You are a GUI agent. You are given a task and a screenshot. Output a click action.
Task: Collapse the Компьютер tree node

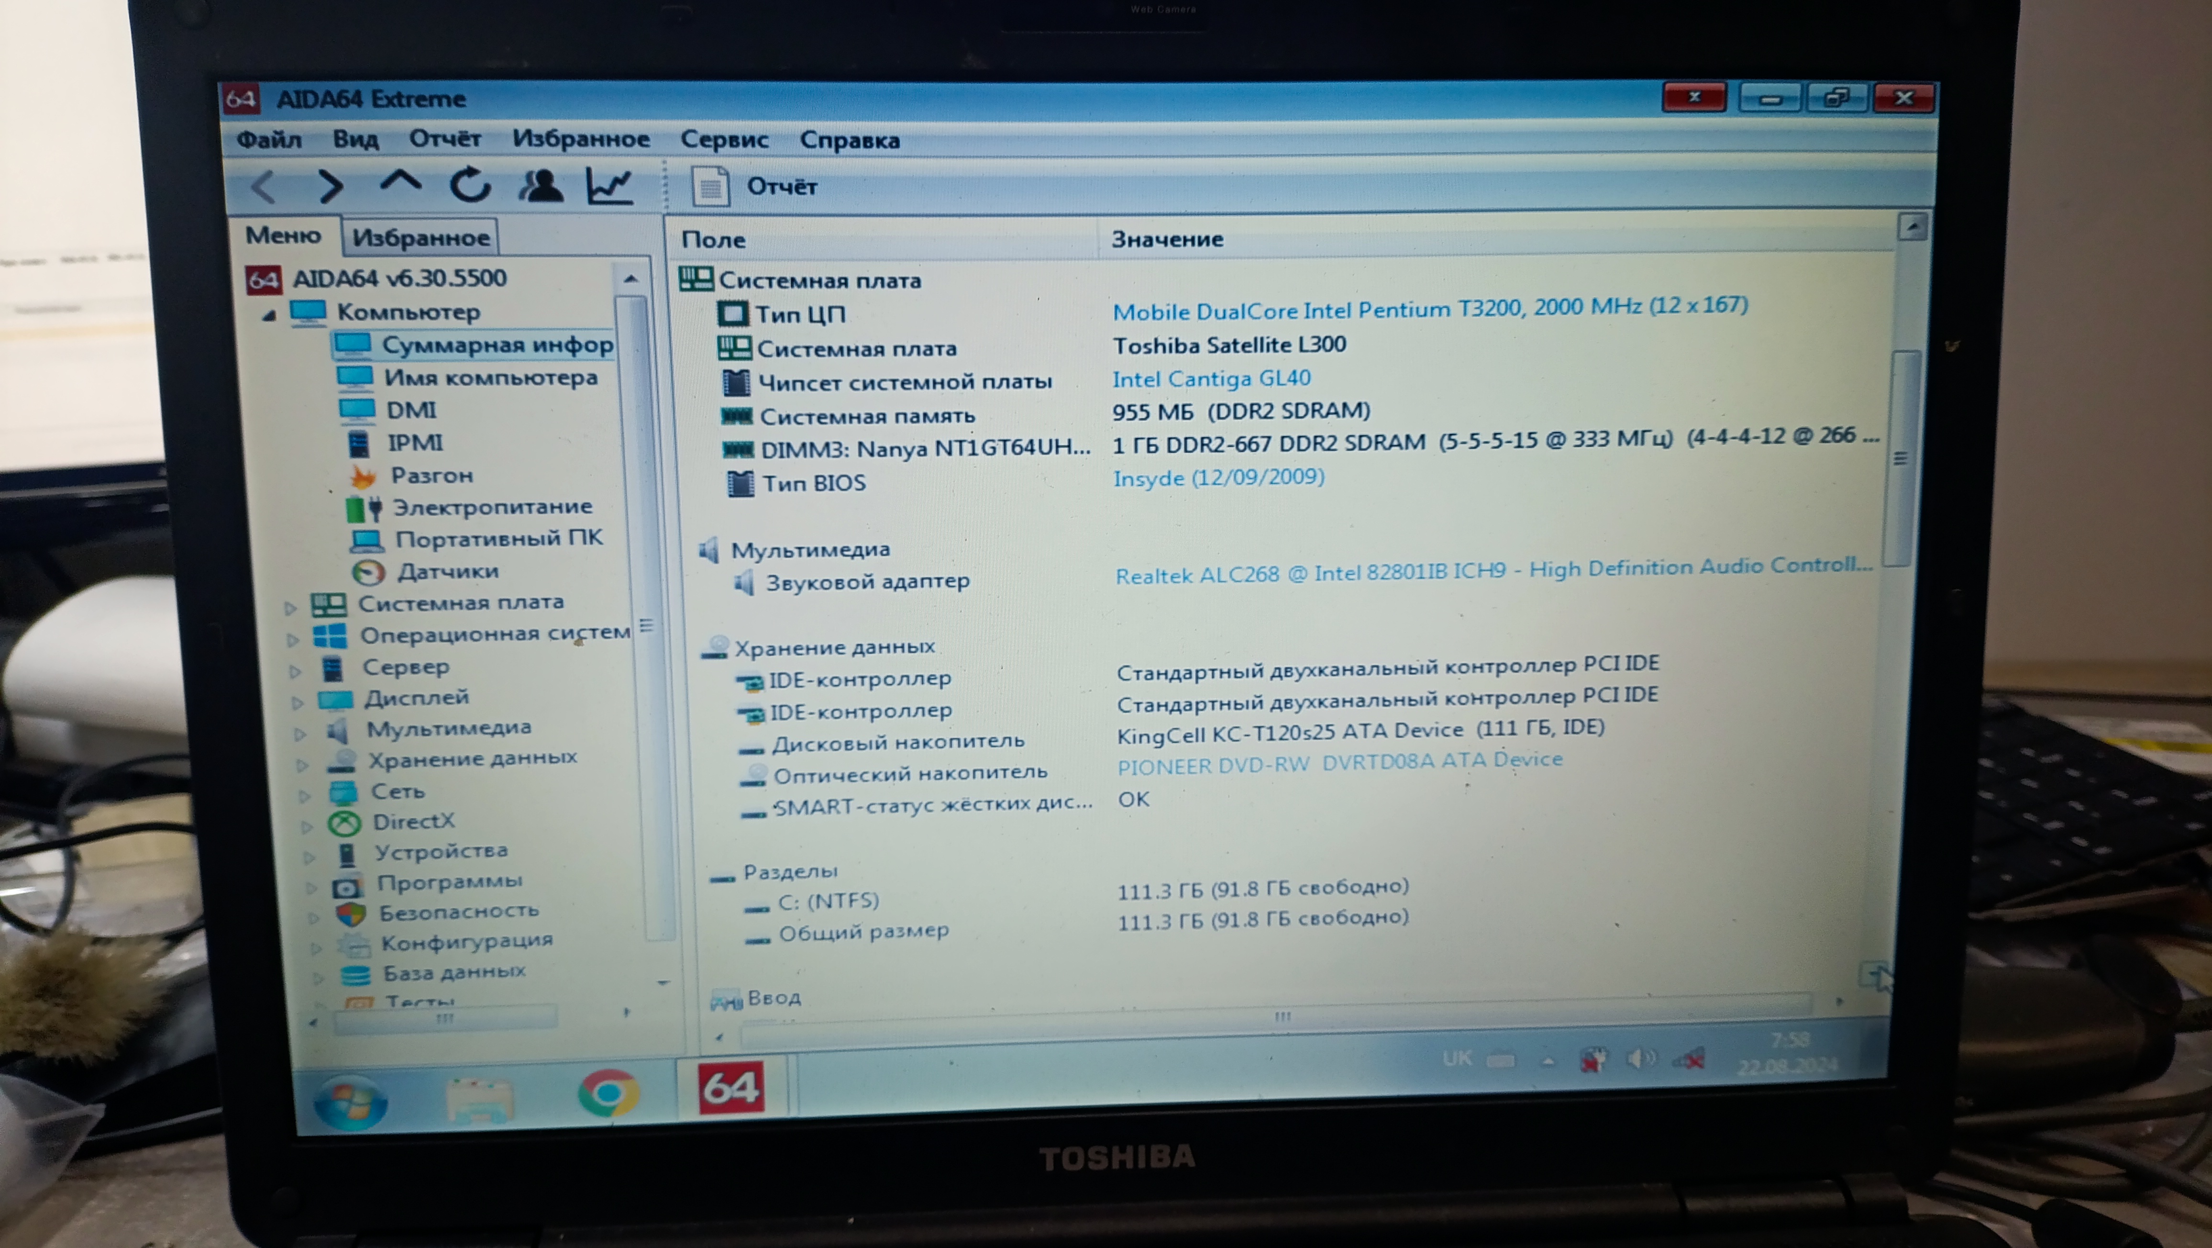[269, 314]
